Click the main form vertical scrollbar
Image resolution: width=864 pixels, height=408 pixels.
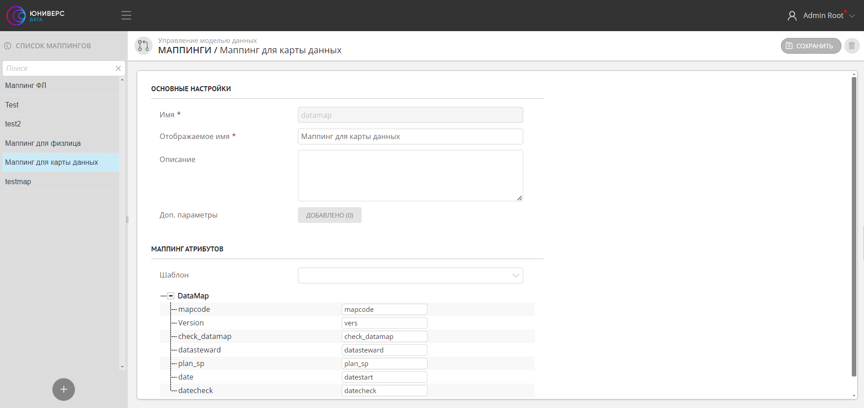point(854,226)
